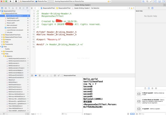The image size is (166, 115).
Task: Click the Step Into button
Action: click(x=47, y=75)
